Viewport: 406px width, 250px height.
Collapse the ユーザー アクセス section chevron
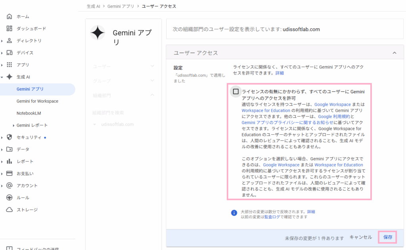395,53
